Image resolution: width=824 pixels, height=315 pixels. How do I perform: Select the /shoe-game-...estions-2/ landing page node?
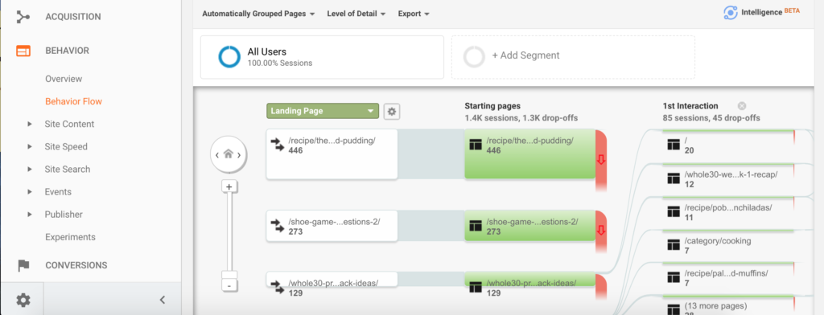[x=332, y=226]
